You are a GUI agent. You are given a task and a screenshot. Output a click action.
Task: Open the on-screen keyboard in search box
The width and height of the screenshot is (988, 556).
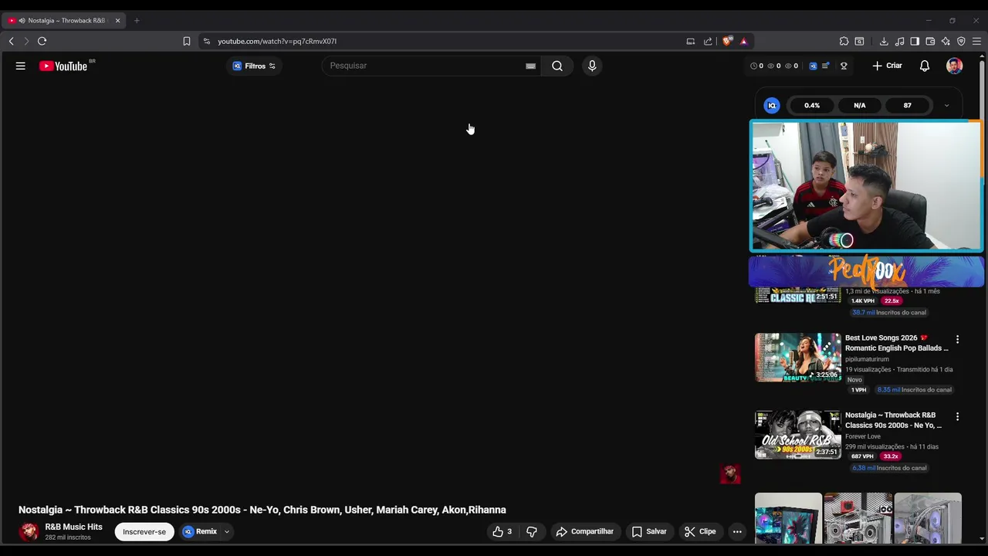[530, 66]
